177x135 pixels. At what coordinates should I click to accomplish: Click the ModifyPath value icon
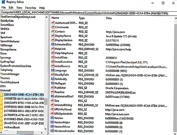[52, 75]
